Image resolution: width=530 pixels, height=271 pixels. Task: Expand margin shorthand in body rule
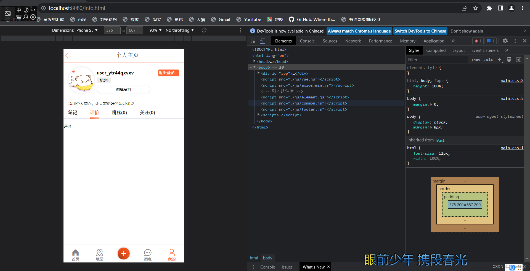[x=431, y=104]
